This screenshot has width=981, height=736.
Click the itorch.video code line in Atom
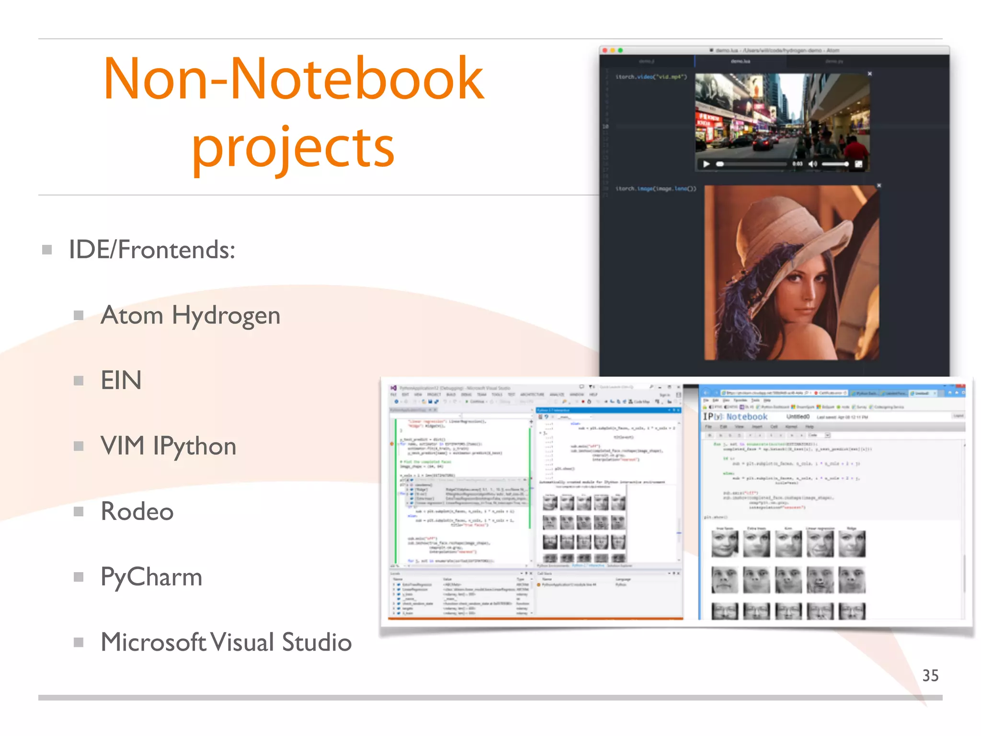[651, 77]
